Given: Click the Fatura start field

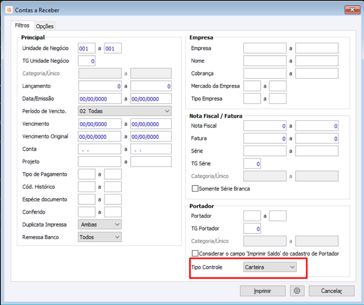Looking at the screenshot, I should coord(265,138).
